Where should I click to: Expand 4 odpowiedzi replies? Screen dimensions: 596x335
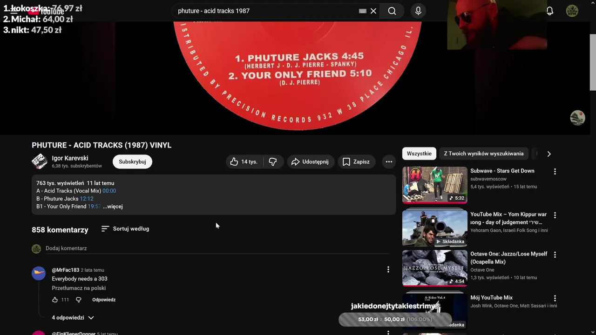(73, 317)
